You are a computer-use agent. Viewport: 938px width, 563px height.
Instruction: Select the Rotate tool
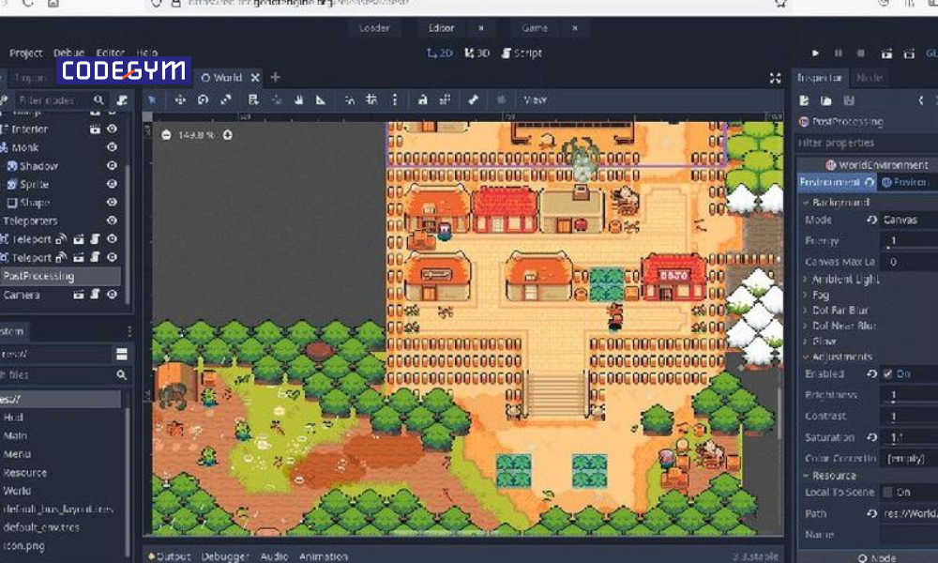[203, 99]
